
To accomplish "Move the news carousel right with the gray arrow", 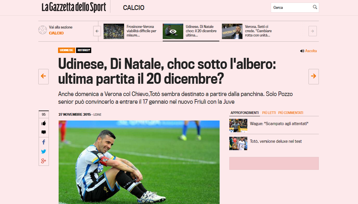I will click(x=313, y=31).
